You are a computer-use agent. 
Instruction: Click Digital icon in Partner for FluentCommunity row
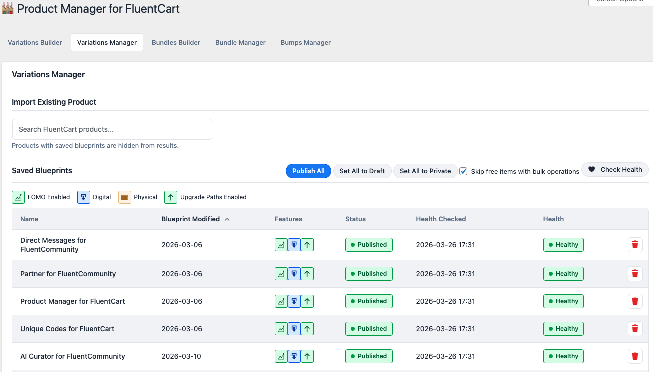point(294,274)
